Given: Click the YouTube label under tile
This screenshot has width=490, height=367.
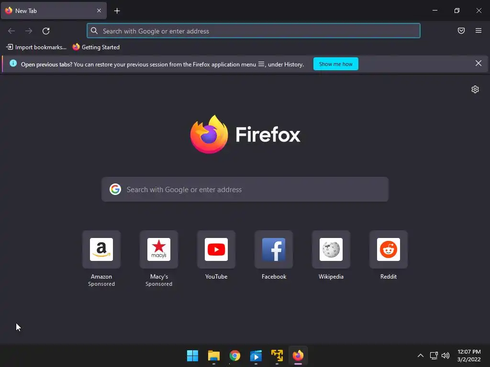Looking at the screenshot, I should click(216, 277).
